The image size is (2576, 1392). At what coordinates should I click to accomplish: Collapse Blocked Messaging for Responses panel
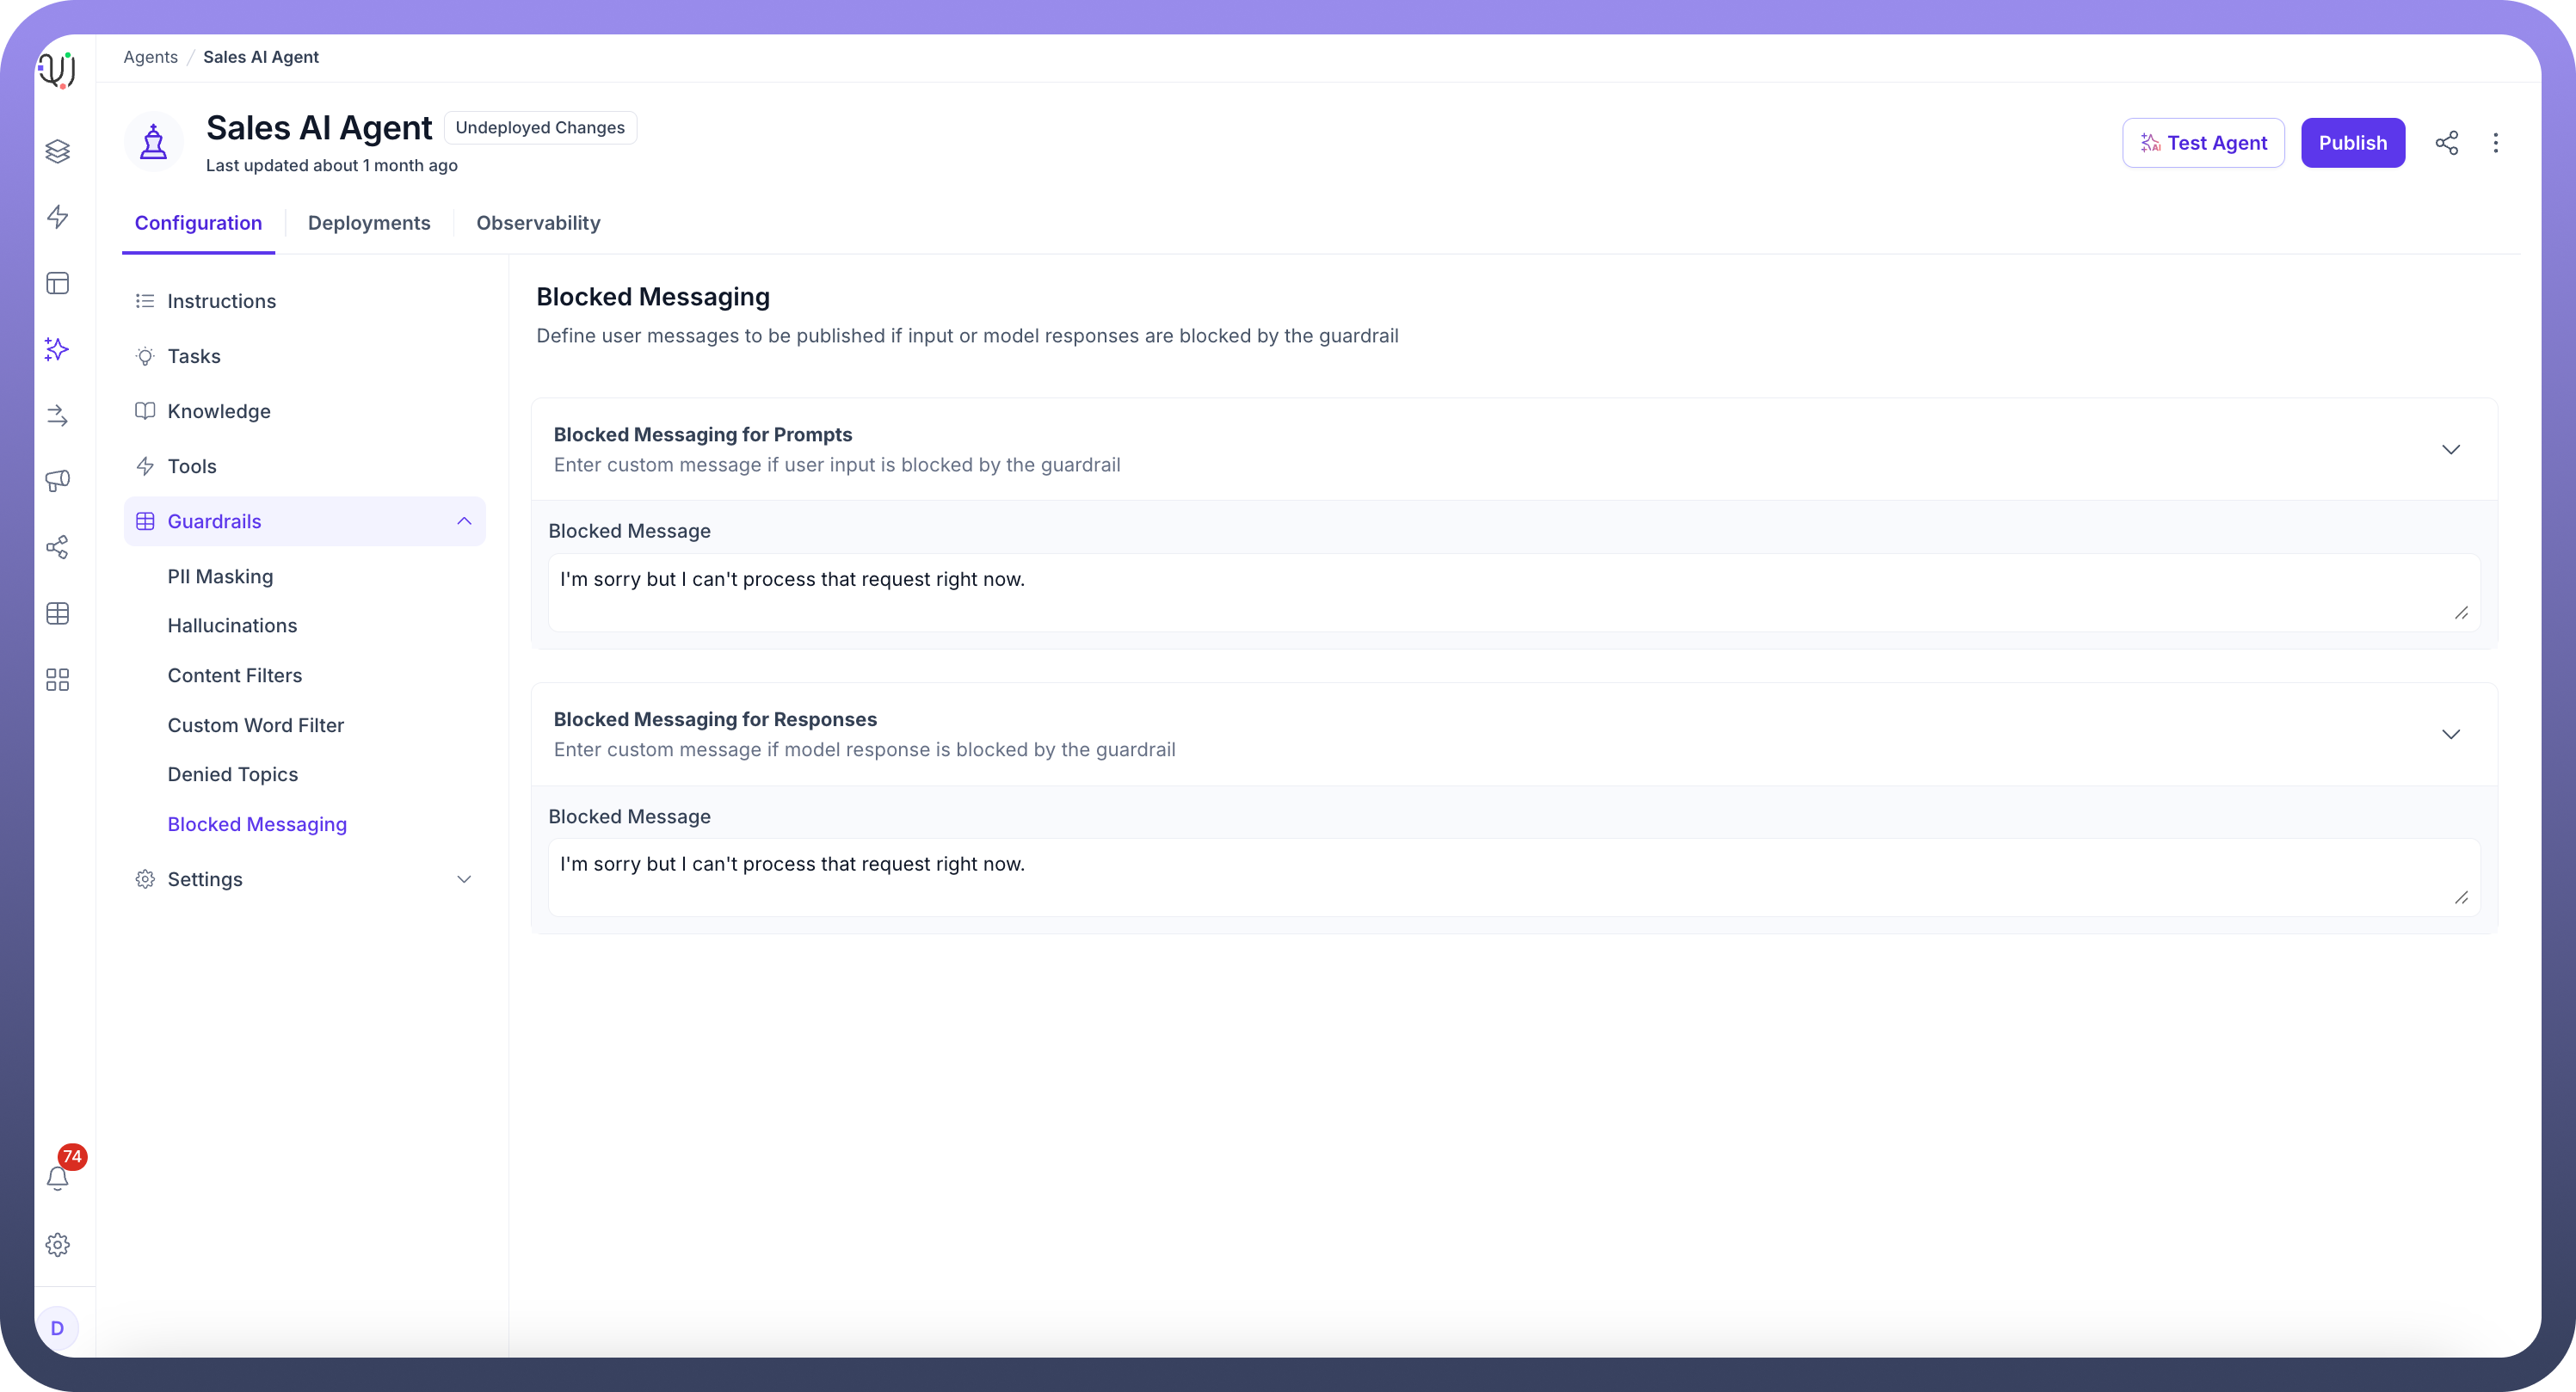[2450, 735]
